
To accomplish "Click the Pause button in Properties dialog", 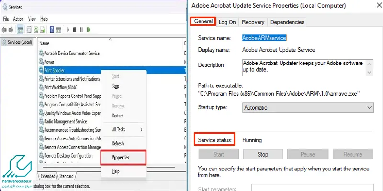I will click(x=308, y=154).
